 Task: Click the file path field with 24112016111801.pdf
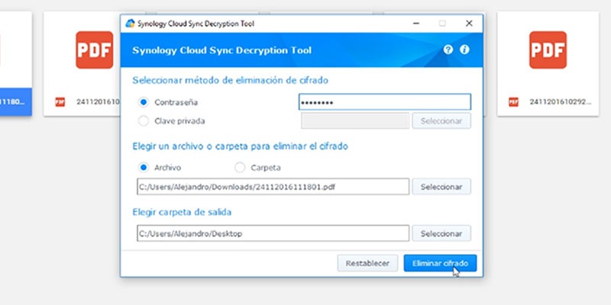(273, 187)
